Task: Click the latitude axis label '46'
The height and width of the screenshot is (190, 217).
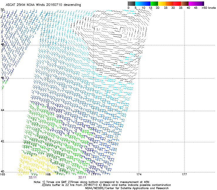Action: click(2, 78)
